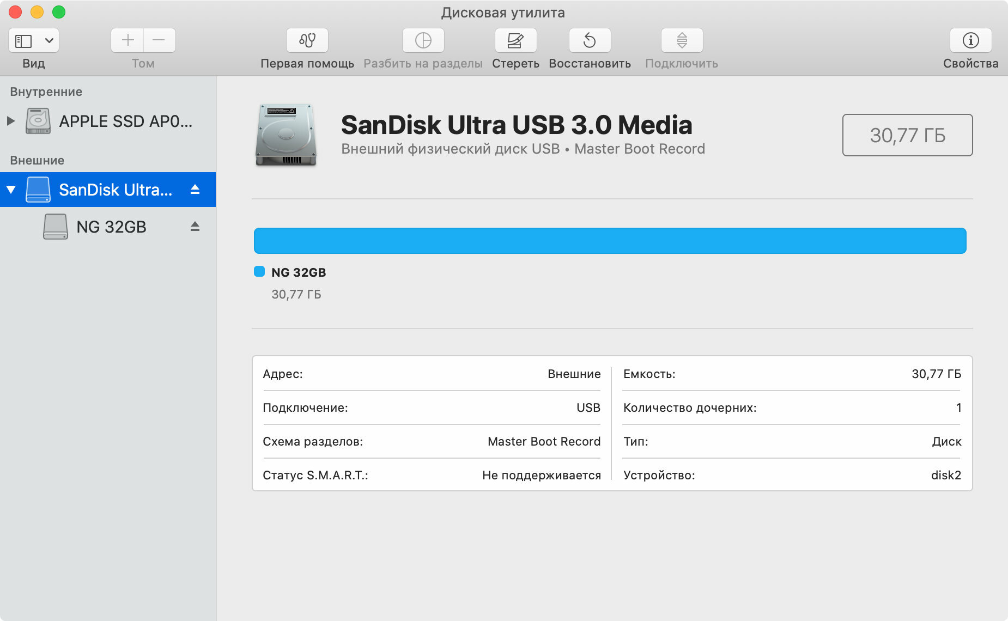The width and height of the screenshot is (1008, 621).
Task: Click the Внешний физический диск USB subtitle
Action: [451, 149]
